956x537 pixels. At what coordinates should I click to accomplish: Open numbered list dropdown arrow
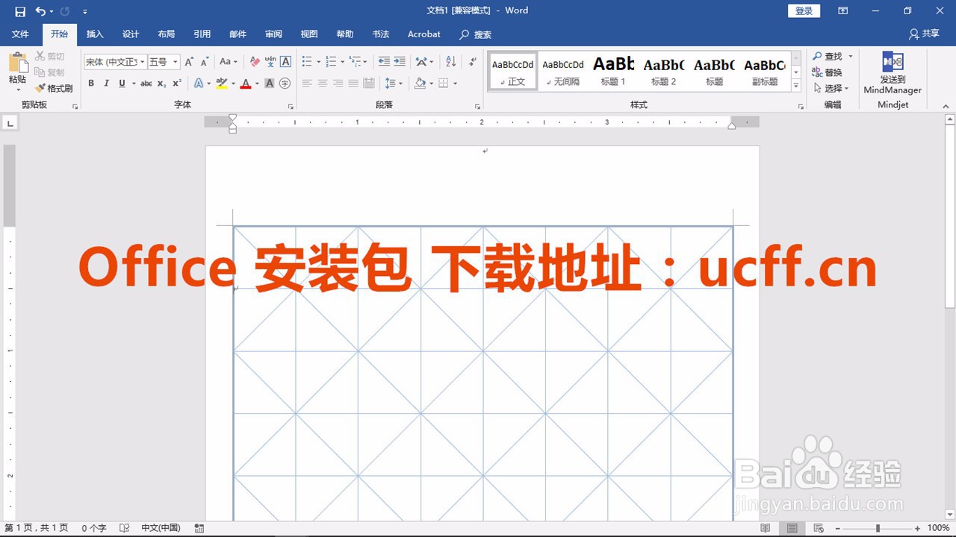(342, 62)
